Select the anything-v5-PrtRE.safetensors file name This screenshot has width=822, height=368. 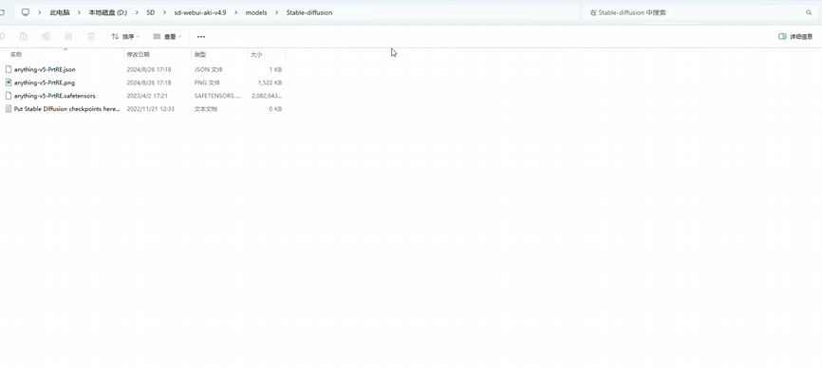[54, 96]
